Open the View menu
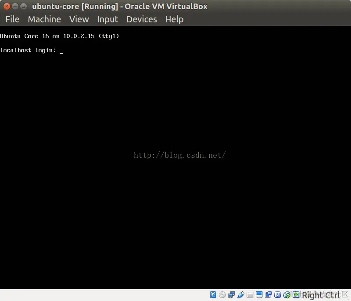 point(79,19)
